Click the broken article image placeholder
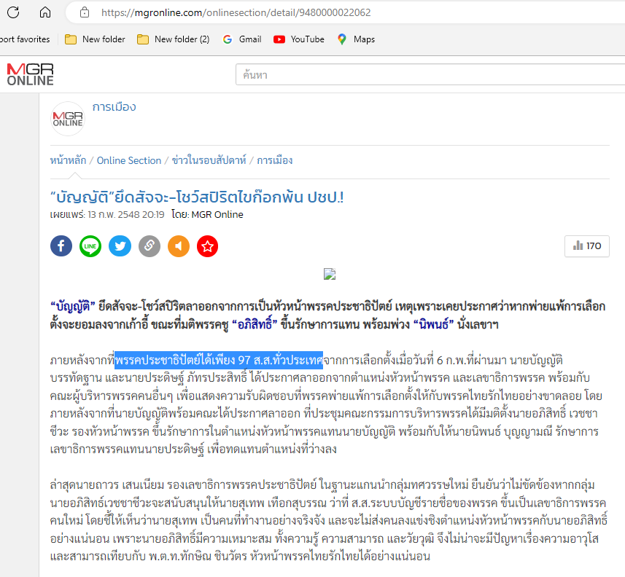The width and height of the screenshot is (625, 577). click(x=330, y=274)
